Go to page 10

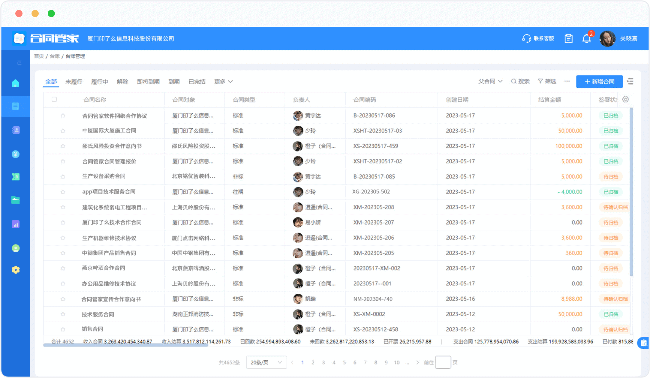click(397, 362)
